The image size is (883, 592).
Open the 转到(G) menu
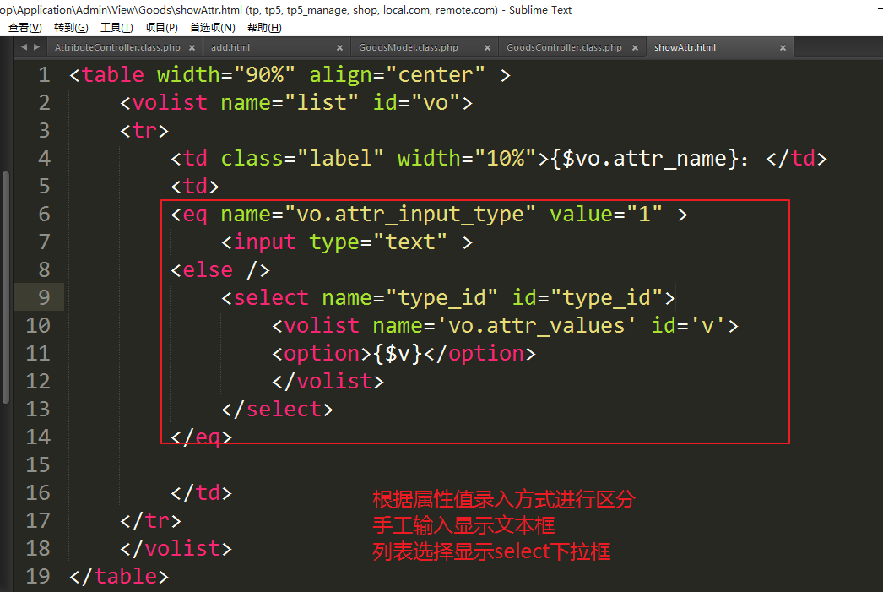pyautogui.click(x=71, y=28)
